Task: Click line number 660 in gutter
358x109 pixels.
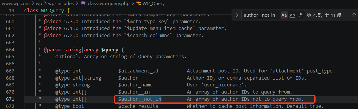Action: click(10, 21)
